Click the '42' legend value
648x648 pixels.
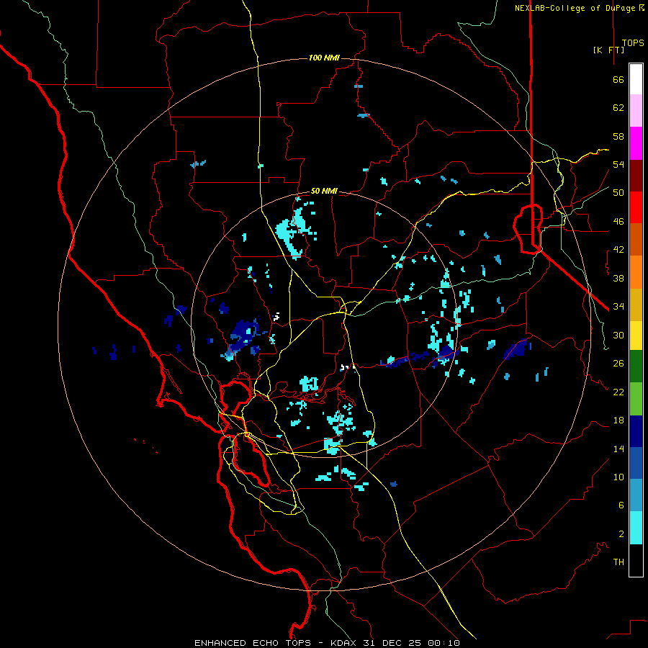pyautogui.click(x=618, y=250)
